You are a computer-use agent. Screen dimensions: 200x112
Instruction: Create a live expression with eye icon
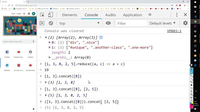coord(108,23)
